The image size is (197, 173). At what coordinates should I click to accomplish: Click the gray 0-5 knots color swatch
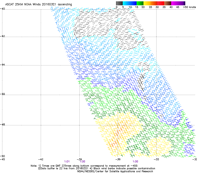[x=119, y=3]
